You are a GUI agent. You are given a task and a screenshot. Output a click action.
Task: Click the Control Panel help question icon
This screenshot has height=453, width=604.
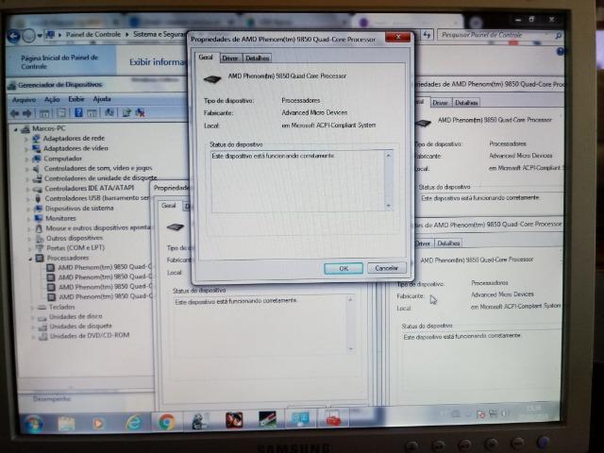click(560, 51)
